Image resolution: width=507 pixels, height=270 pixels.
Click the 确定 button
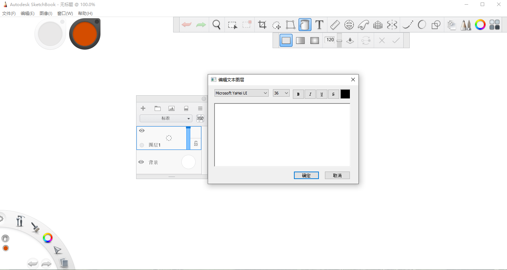pos(306,175)
